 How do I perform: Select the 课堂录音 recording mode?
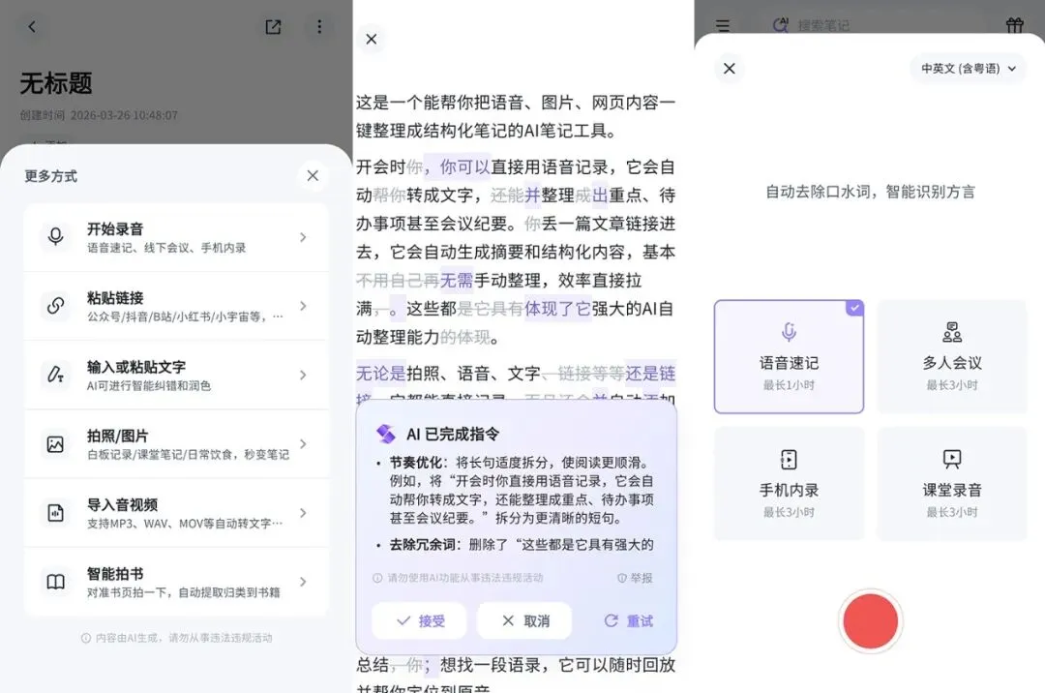952,484
